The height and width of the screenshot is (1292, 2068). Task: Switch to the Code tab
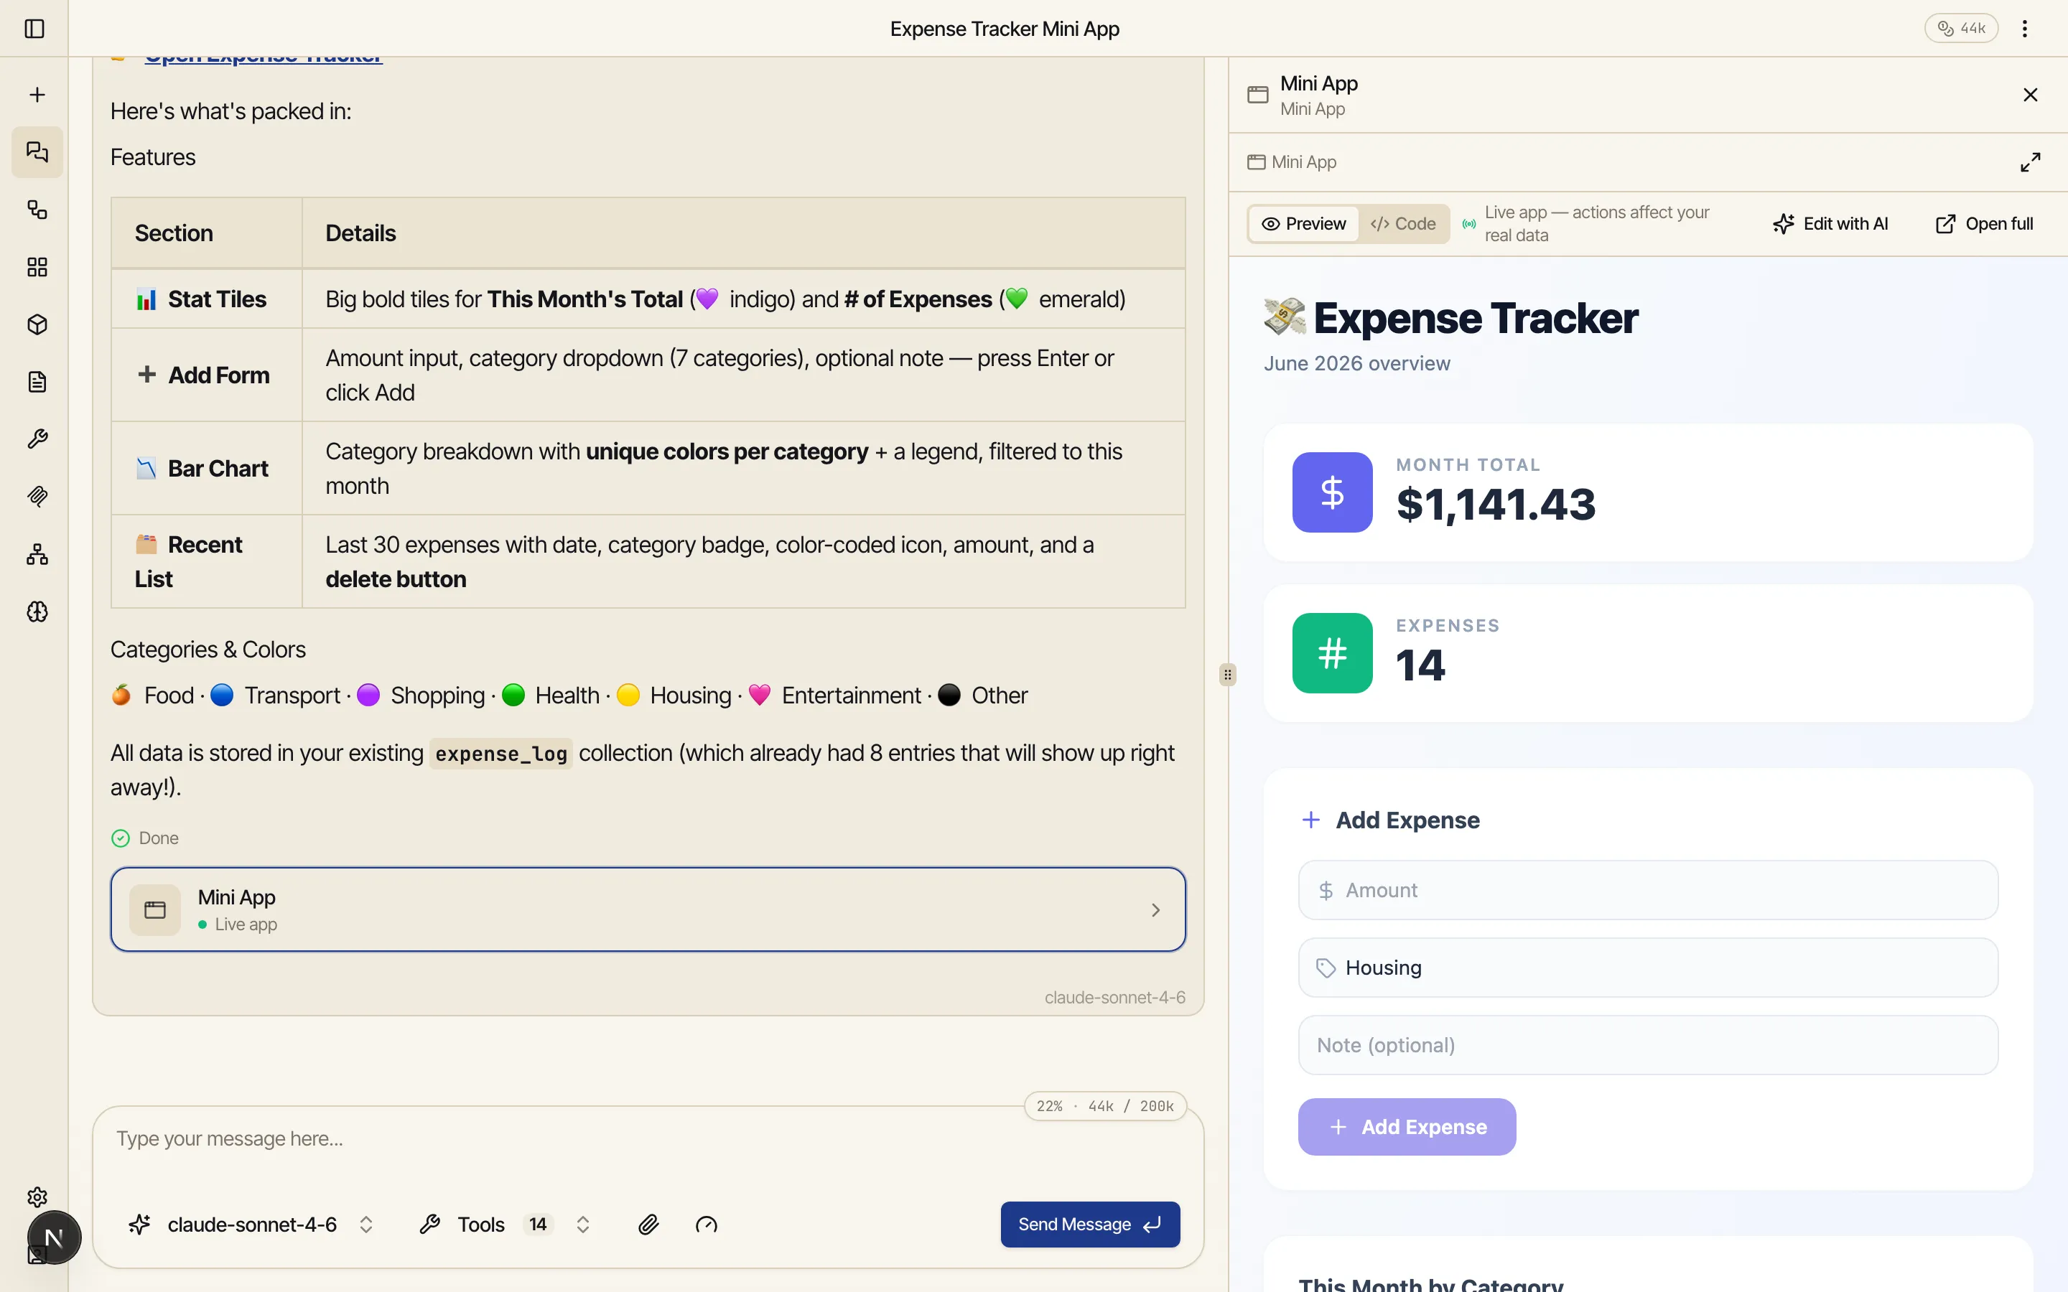coord(1403,224)
